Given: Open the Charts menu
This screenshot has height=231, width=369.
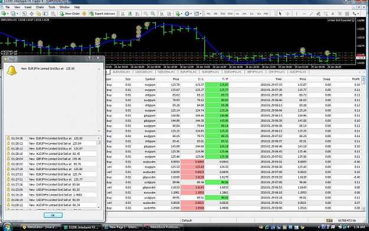Looking at the screenshot, I should click(x=40, y=7).
